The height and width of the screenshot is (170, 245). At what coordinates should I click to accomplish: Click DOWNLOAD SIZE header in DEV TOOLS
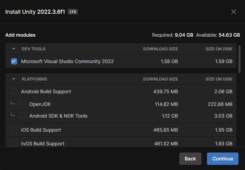(x=161, y=49)
